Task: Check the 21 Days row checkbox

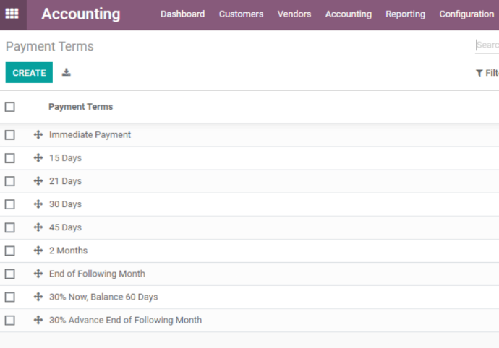Action: click(10, 181)
